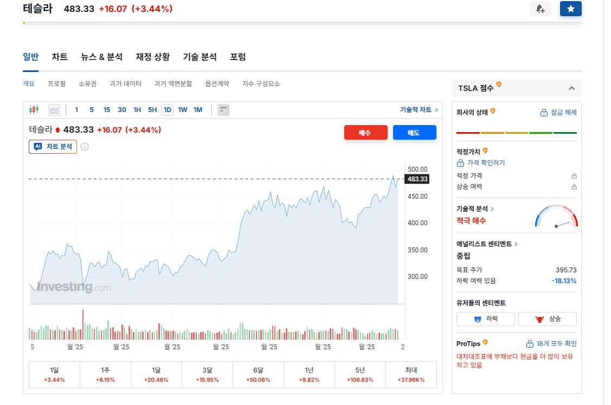Open 애널리스트 센티멘트 details arrow
Viewport: 611px width, 405px height.
click(x=516, y=244)
